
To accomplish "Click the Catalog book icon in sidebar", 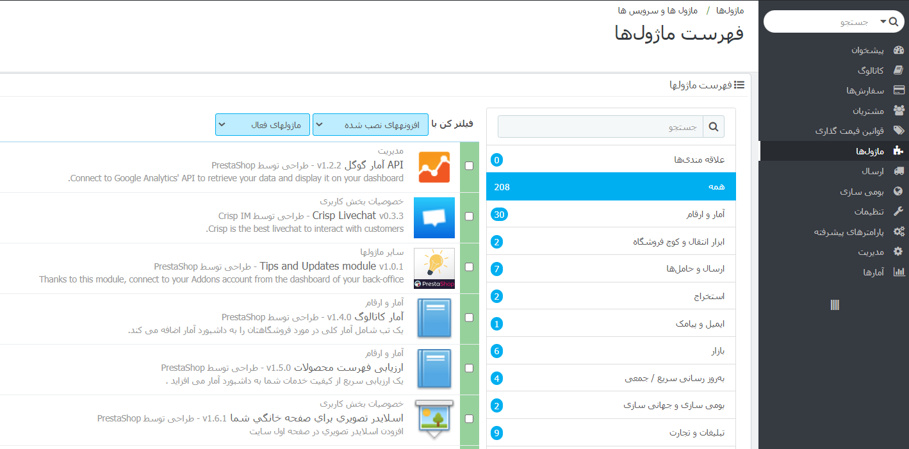I will coord(899,70).
